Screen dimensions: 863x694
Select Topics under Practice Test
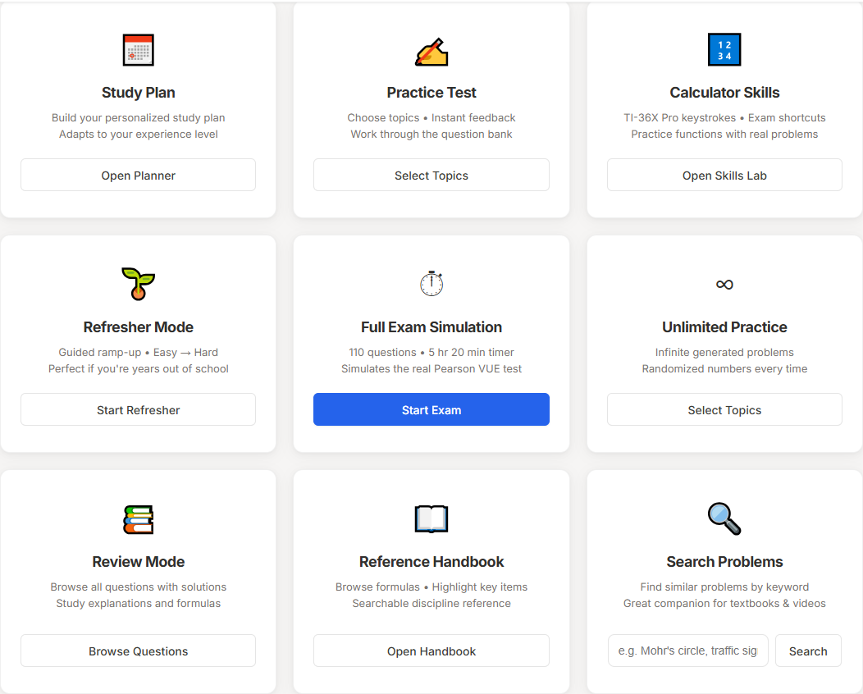(x=431, y=175)
